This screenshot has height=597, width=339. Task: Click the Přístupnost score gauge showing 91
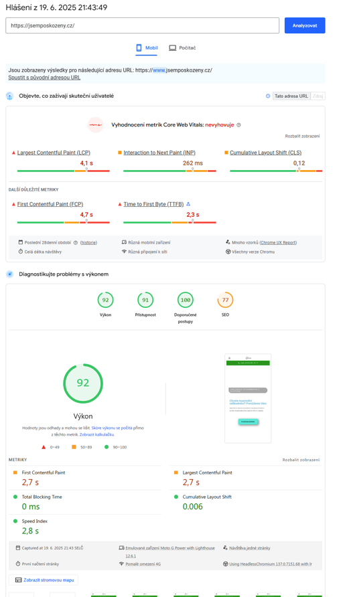click(x=145, y=301)
